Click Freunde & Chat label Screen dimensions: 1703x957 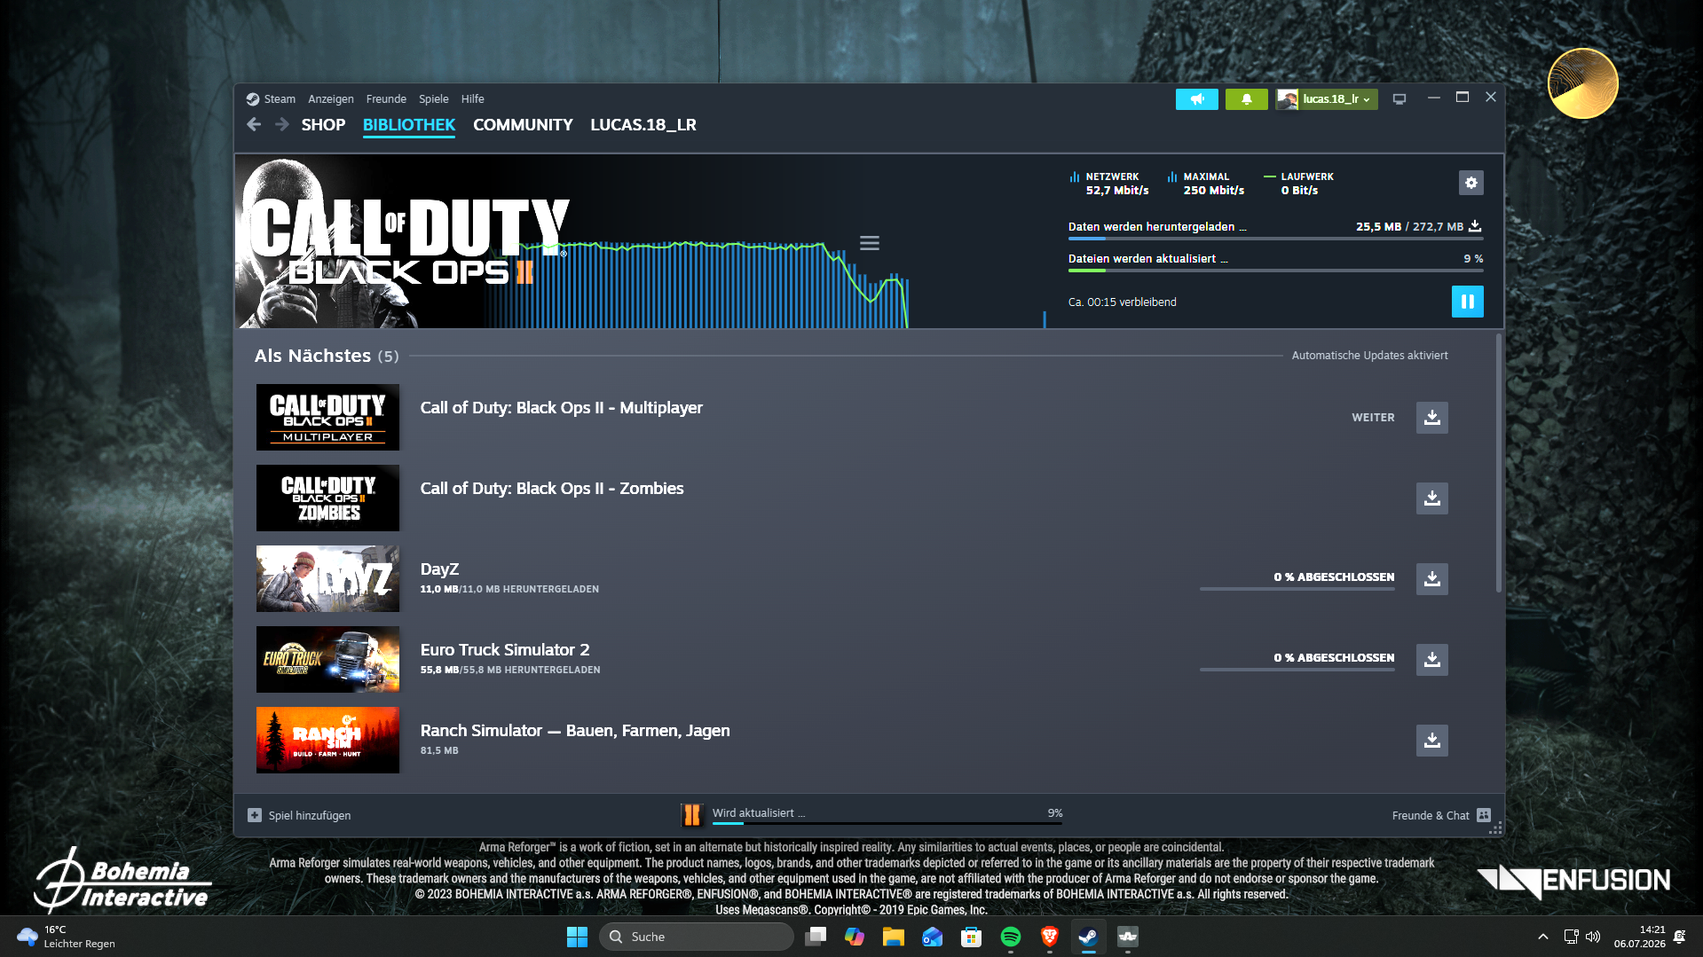(1431, 816)
